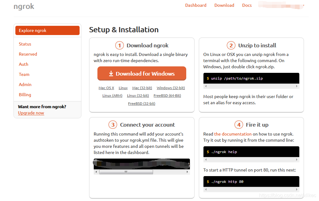Open the Team sidebar page
Viewport: 319px width, 201px height.
click(24, 74)
